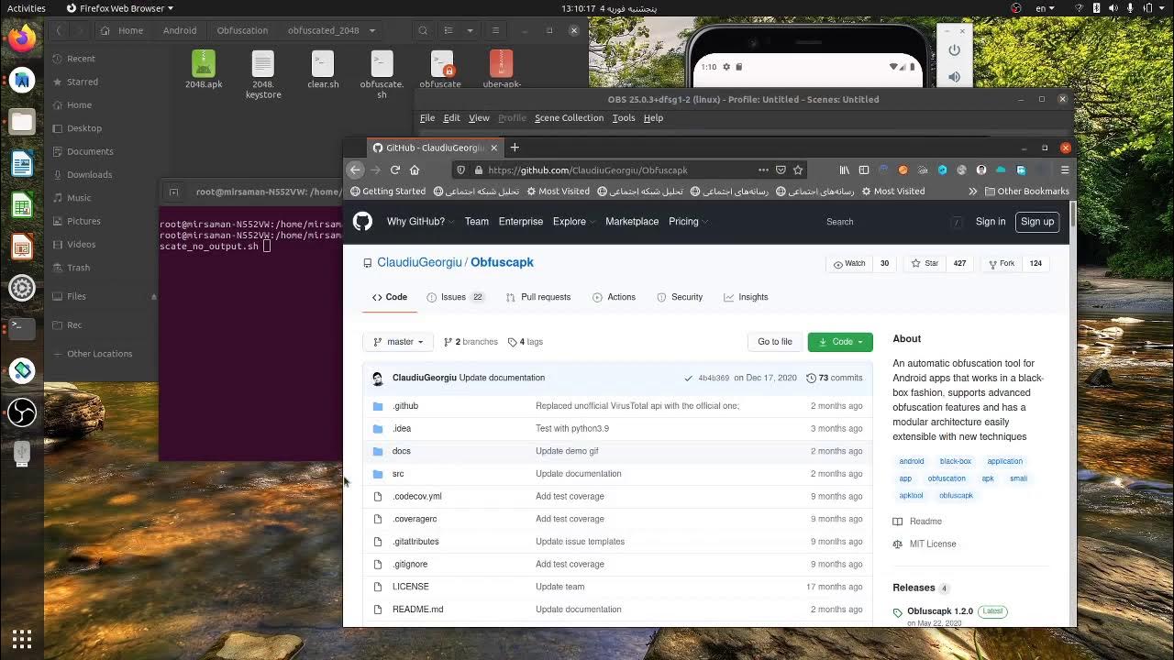Open Files window hamburger menu

(x=495, y=30)
